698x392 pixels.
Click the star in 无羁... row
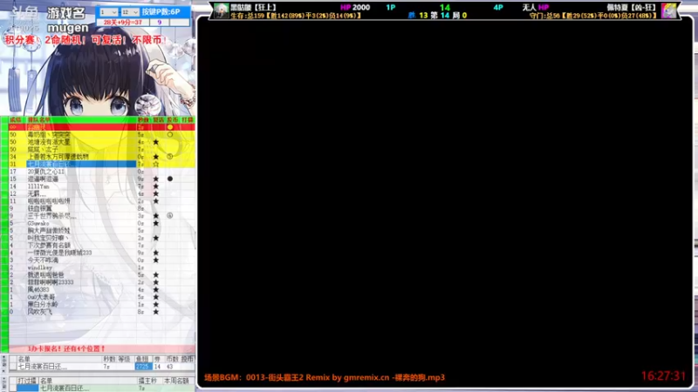pos(156,193)
